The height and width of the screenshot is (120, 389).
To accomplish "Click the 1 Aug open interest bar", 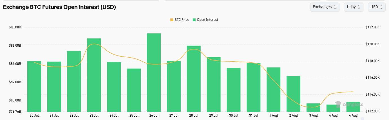I will [x=274, y=89].
